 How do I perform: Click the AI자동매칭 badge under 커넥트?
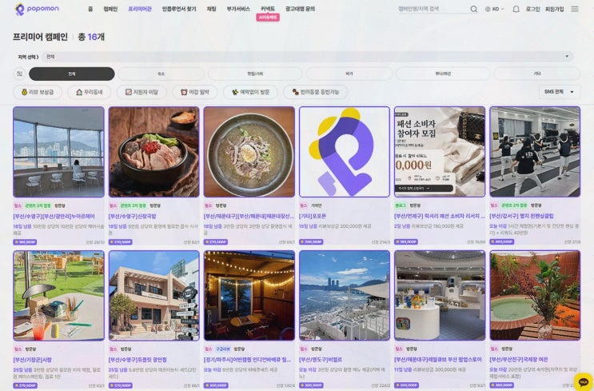(x=268, y=18)
